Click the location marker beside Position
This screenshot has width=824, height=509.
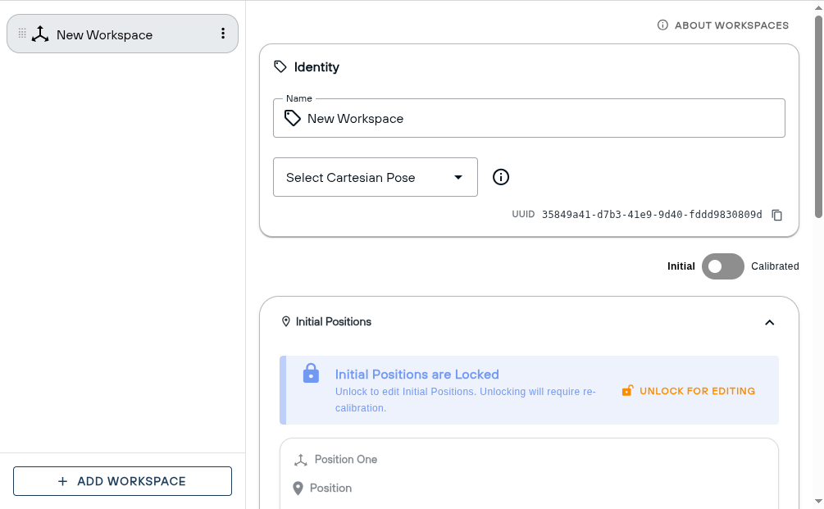[x=298, y=489]
